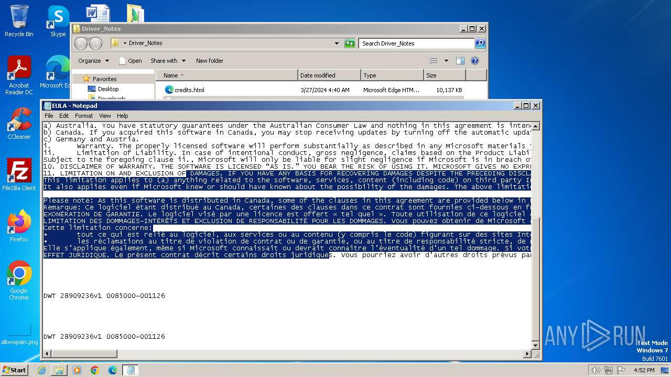
Task: Click the '10. DISCLAIMER OF WARRANTY' line
Action: pyautogui.click(x=287, y=167)
